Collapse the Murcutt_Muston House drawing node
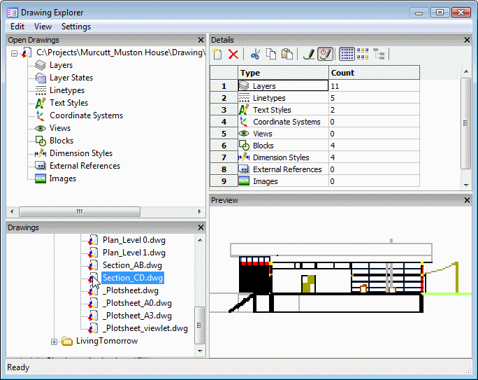 click(x=14, y=53)
